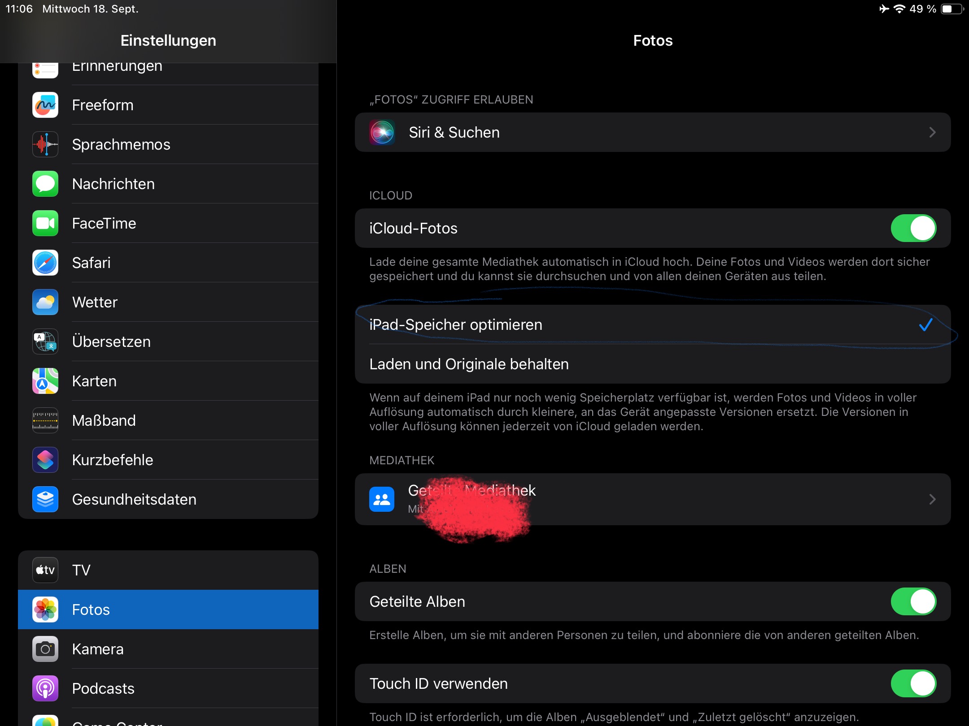Disable the iCloud-Fotos switch

(913, 228)
